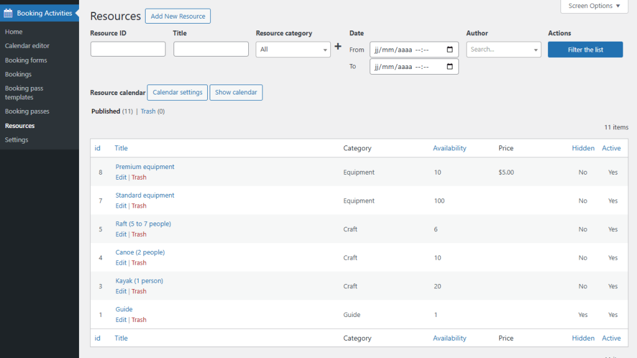Edit the Raft resource

coord(121,234)
